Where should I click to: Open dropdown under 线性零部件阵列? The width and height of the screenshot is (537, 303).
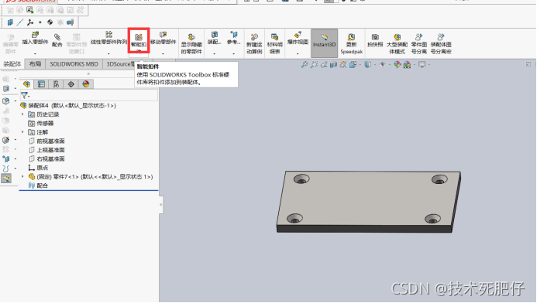click(x=108, y=53)
